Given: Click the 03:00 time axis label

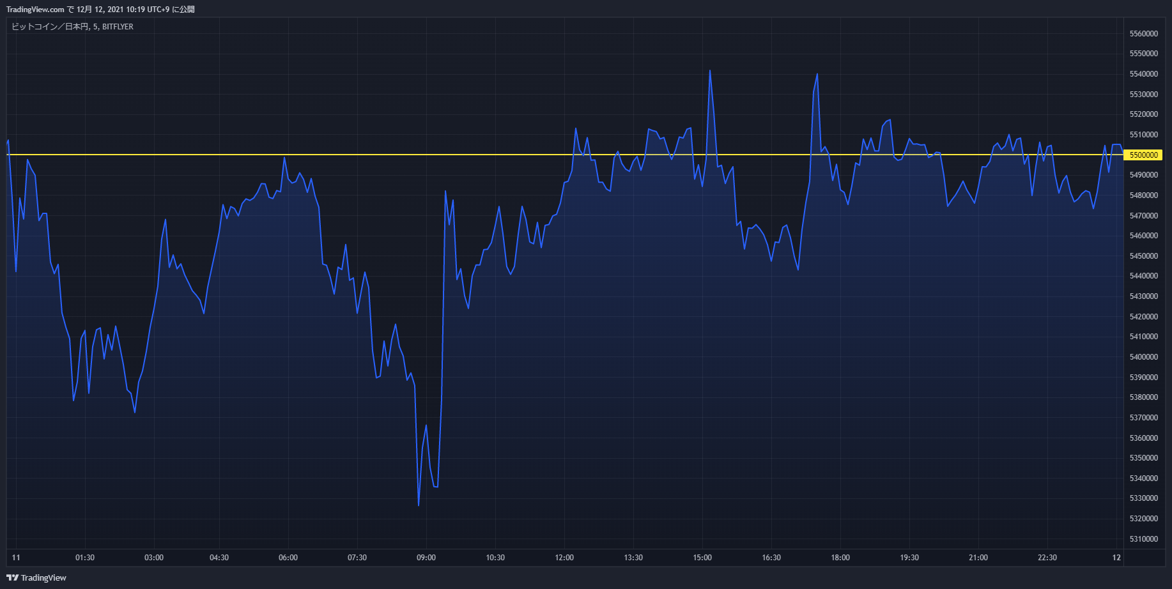Looking at the screenshot, I should click(154, 558).
